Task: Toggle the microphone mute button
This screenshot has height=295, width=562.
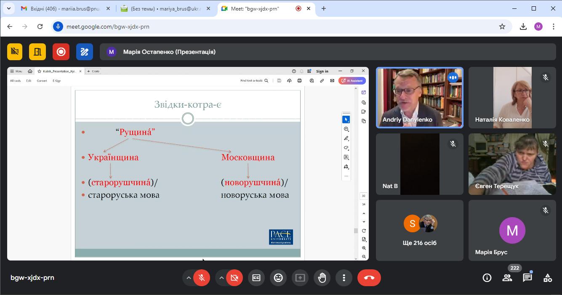Action: [202, 278]
